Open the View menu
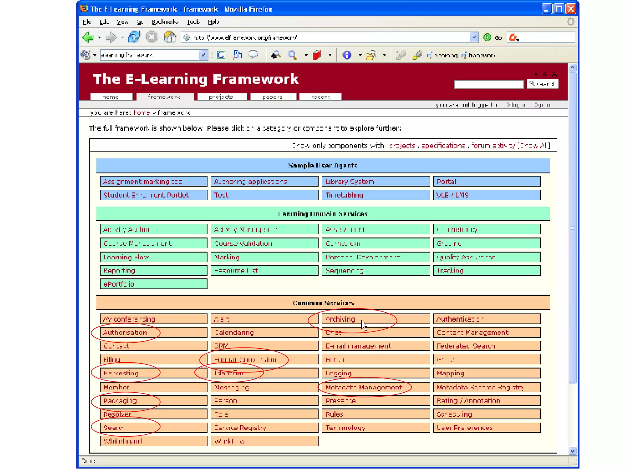The width and height of the screenshot is (626, 469). coord(123,22)
